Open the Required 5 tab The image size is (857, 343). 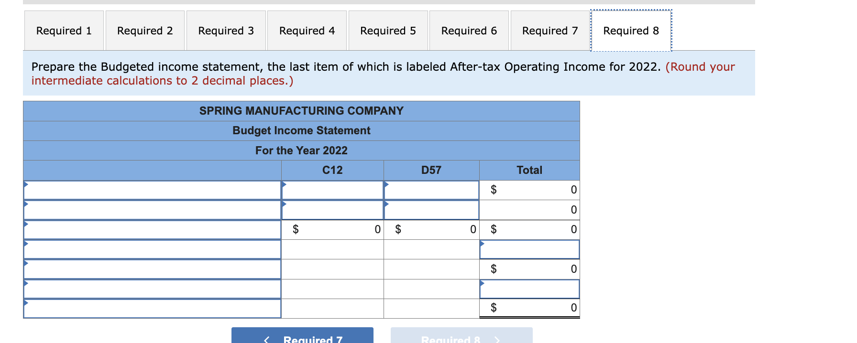point(388,30)
